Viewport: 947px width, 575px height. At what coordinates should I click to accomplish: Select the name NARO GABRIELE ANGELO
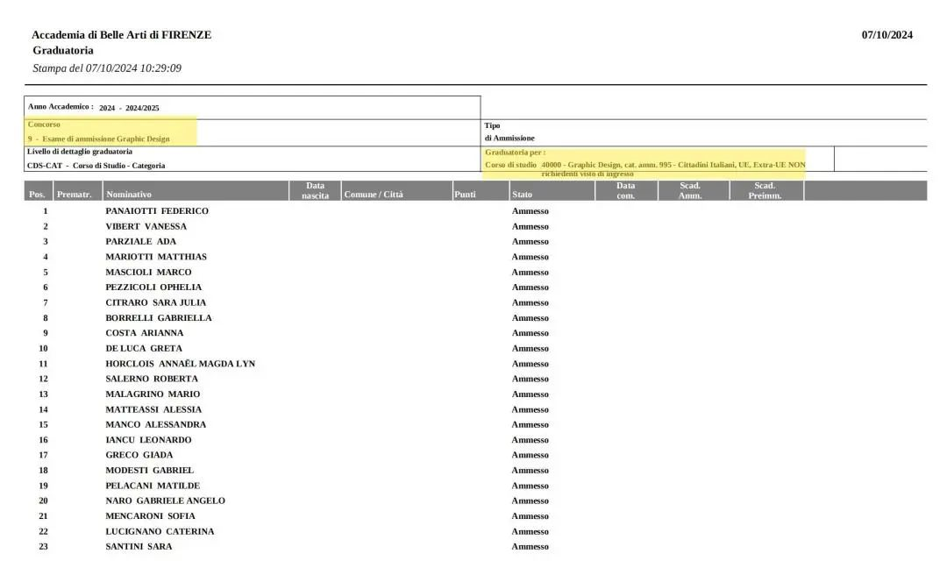click(x=165, y=501)
